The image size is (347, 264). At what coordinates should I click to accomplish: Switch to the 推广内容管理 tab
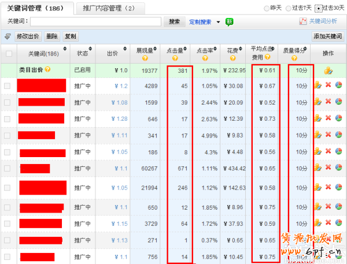[109, 8]
